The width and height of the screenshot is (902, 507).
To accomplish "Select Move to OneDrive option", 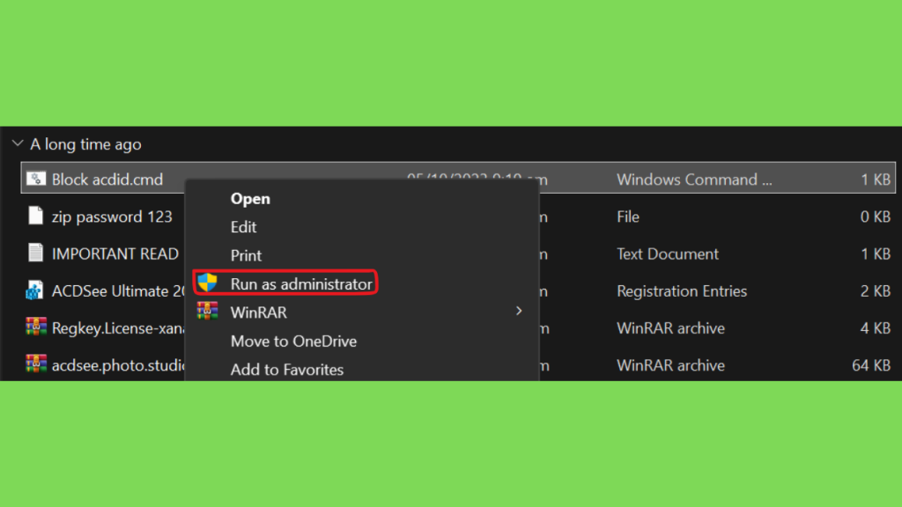I will [x=293, y=341].
